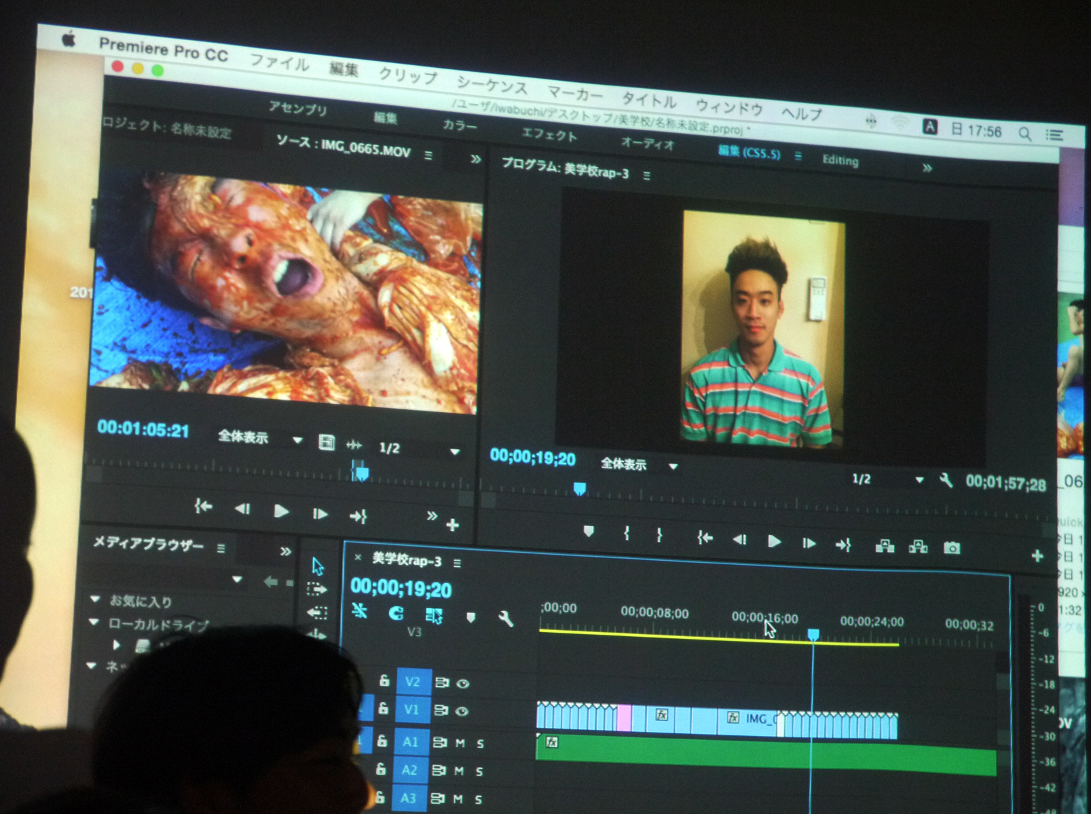Select the Editing workspace
This screenshot has width=1091, height=814.
(840, 160)
